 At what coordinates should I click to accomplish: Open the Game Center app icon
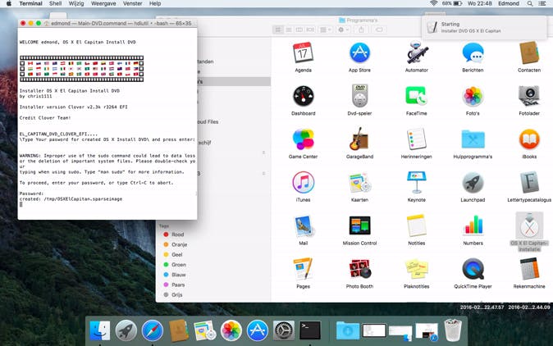point(303,139)
